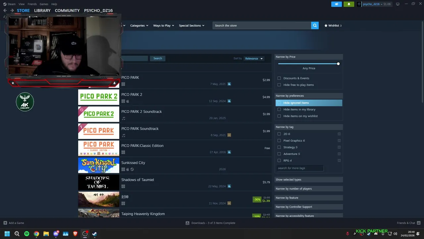Exclude the RPG tag with minus icon
Screen dimensions: 424x239
point(339,160)
